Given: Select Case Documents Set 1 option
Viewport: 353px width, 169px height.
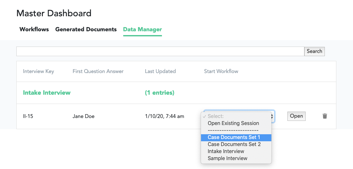Looking at the screenshot, I should pos(234,137).
